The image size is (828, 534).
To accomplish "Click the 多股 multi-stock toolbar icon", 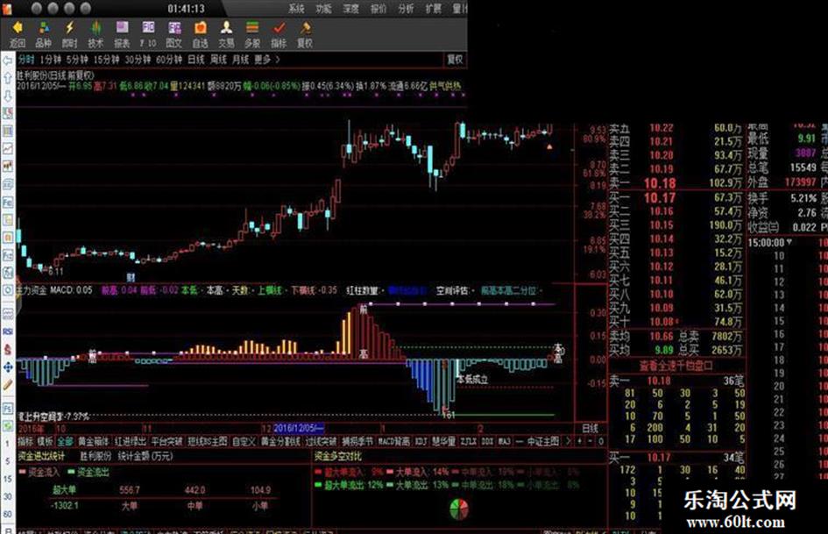I will (x=252, y=34).
